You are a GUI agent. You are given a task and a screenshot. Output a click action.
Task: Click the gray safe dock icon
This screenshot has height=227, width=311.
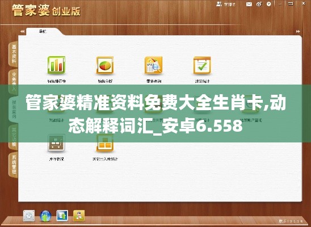(x=29, y=216)
